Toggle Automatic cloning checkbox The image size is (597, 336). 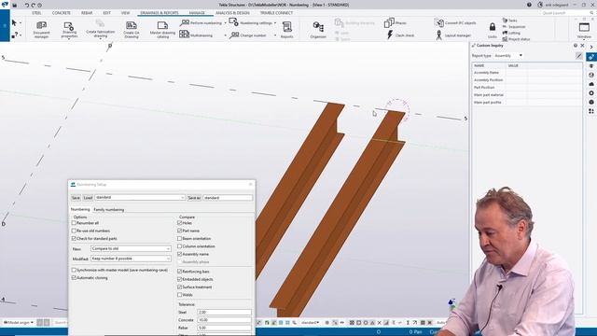click(x=74, y=278)
